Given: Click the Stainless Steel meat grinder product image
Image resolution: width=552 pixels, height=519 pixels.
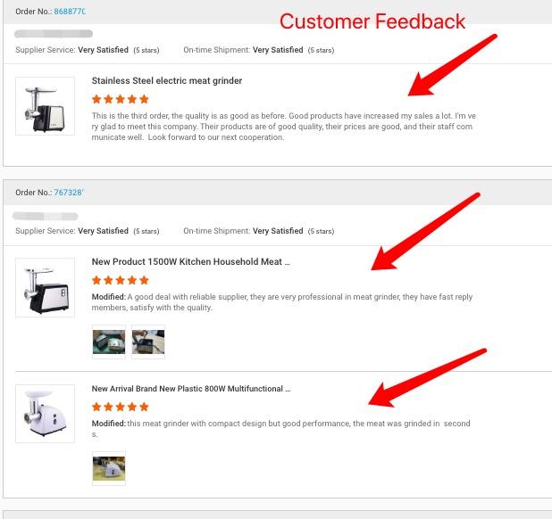Looking at the screenshot, I should pos(45,106).
